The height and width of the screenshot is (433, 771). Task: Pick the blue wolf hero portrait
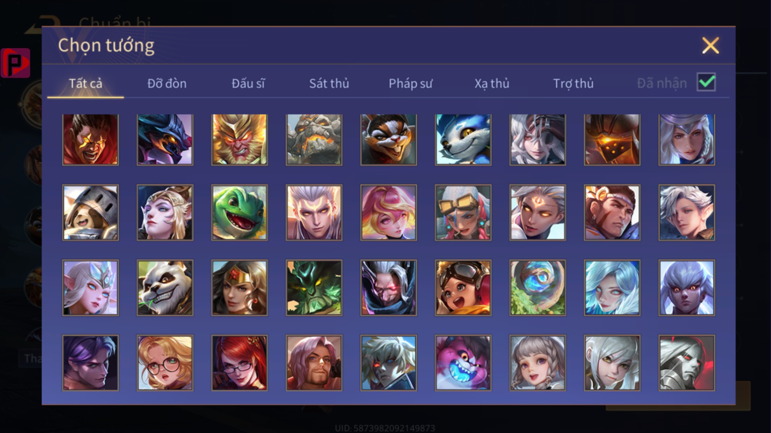[463, 139]
